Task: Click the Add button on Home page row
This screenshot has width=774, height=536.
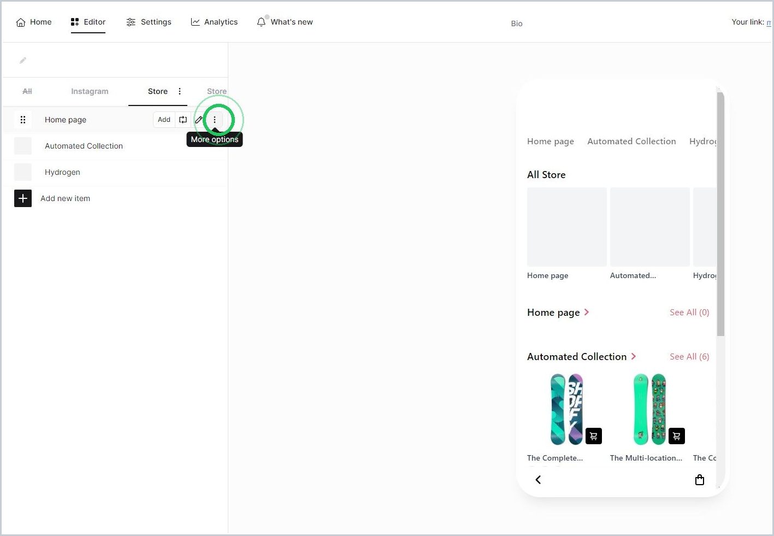Action: click(164, 120)
